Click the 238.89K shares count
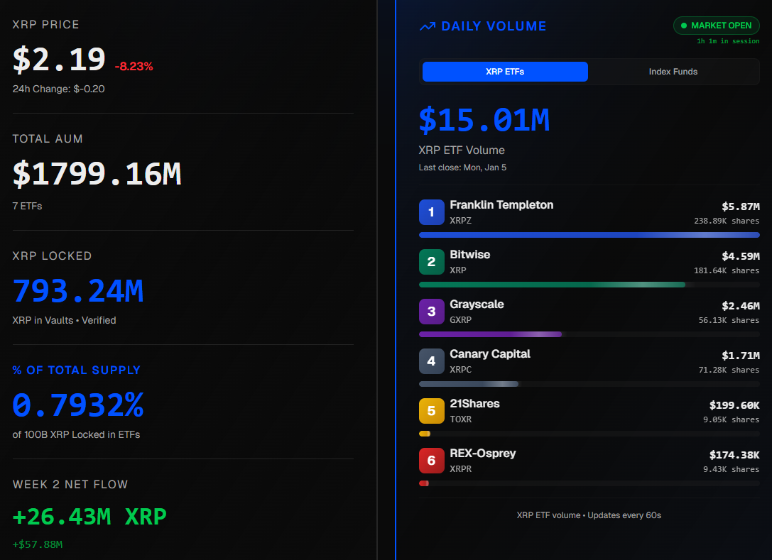 [727, 221]
